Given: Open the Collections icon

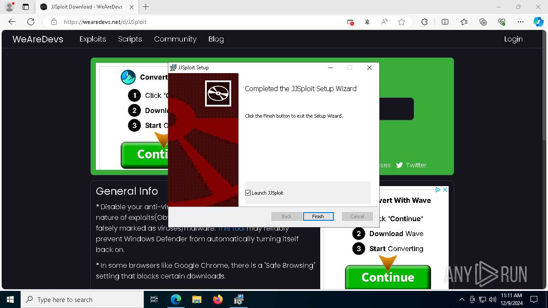Looking at the screenshot, I should pos(483,22).
